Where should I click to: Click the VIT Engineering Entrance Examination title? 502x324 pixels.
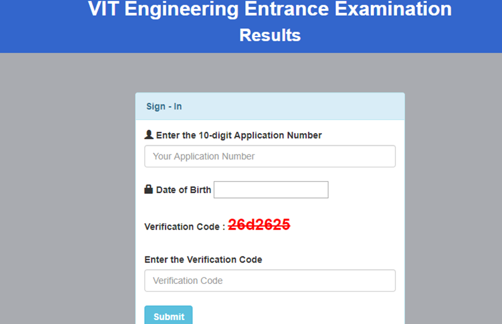coord(270,9)
